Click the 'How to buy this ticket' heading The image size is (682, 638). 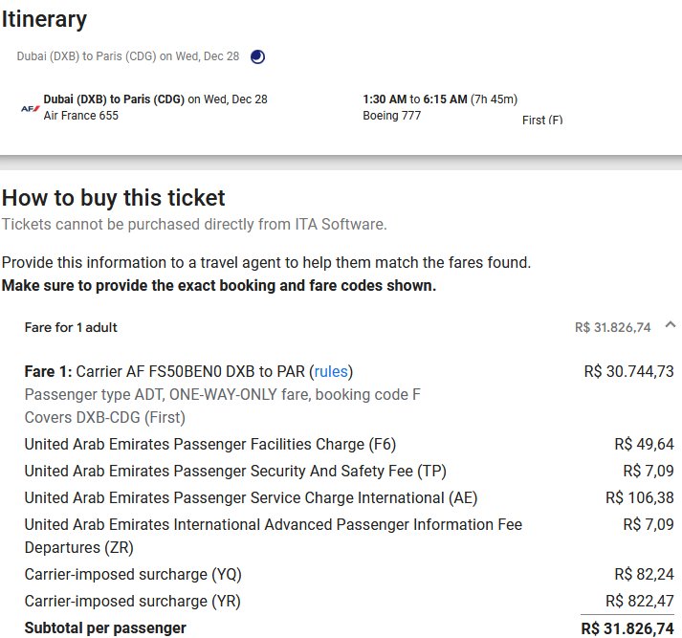click(114, 198)
